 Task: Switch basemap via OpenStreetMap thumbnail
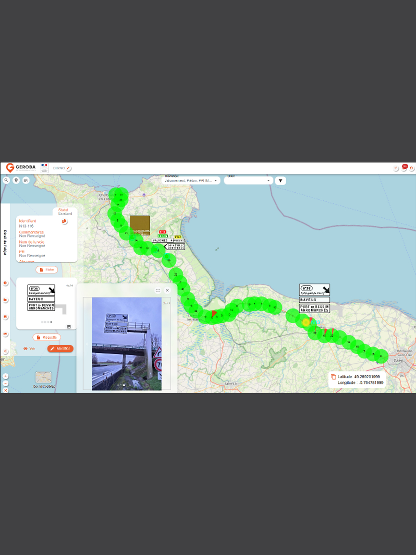(43, 377)
